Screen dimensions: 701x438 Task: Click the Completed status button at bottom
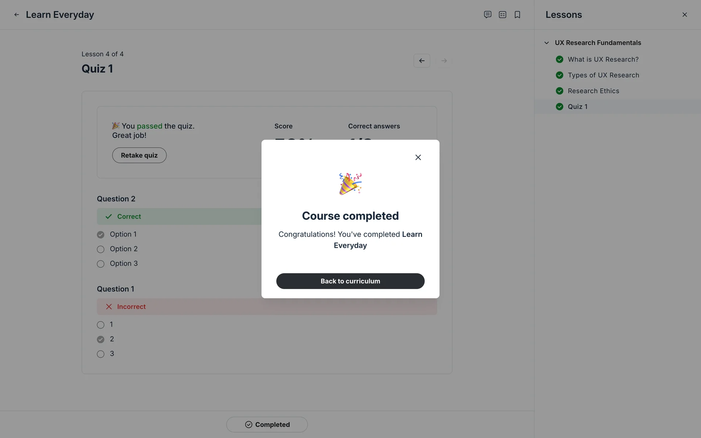pyautogui.click(x=267, y=424)
